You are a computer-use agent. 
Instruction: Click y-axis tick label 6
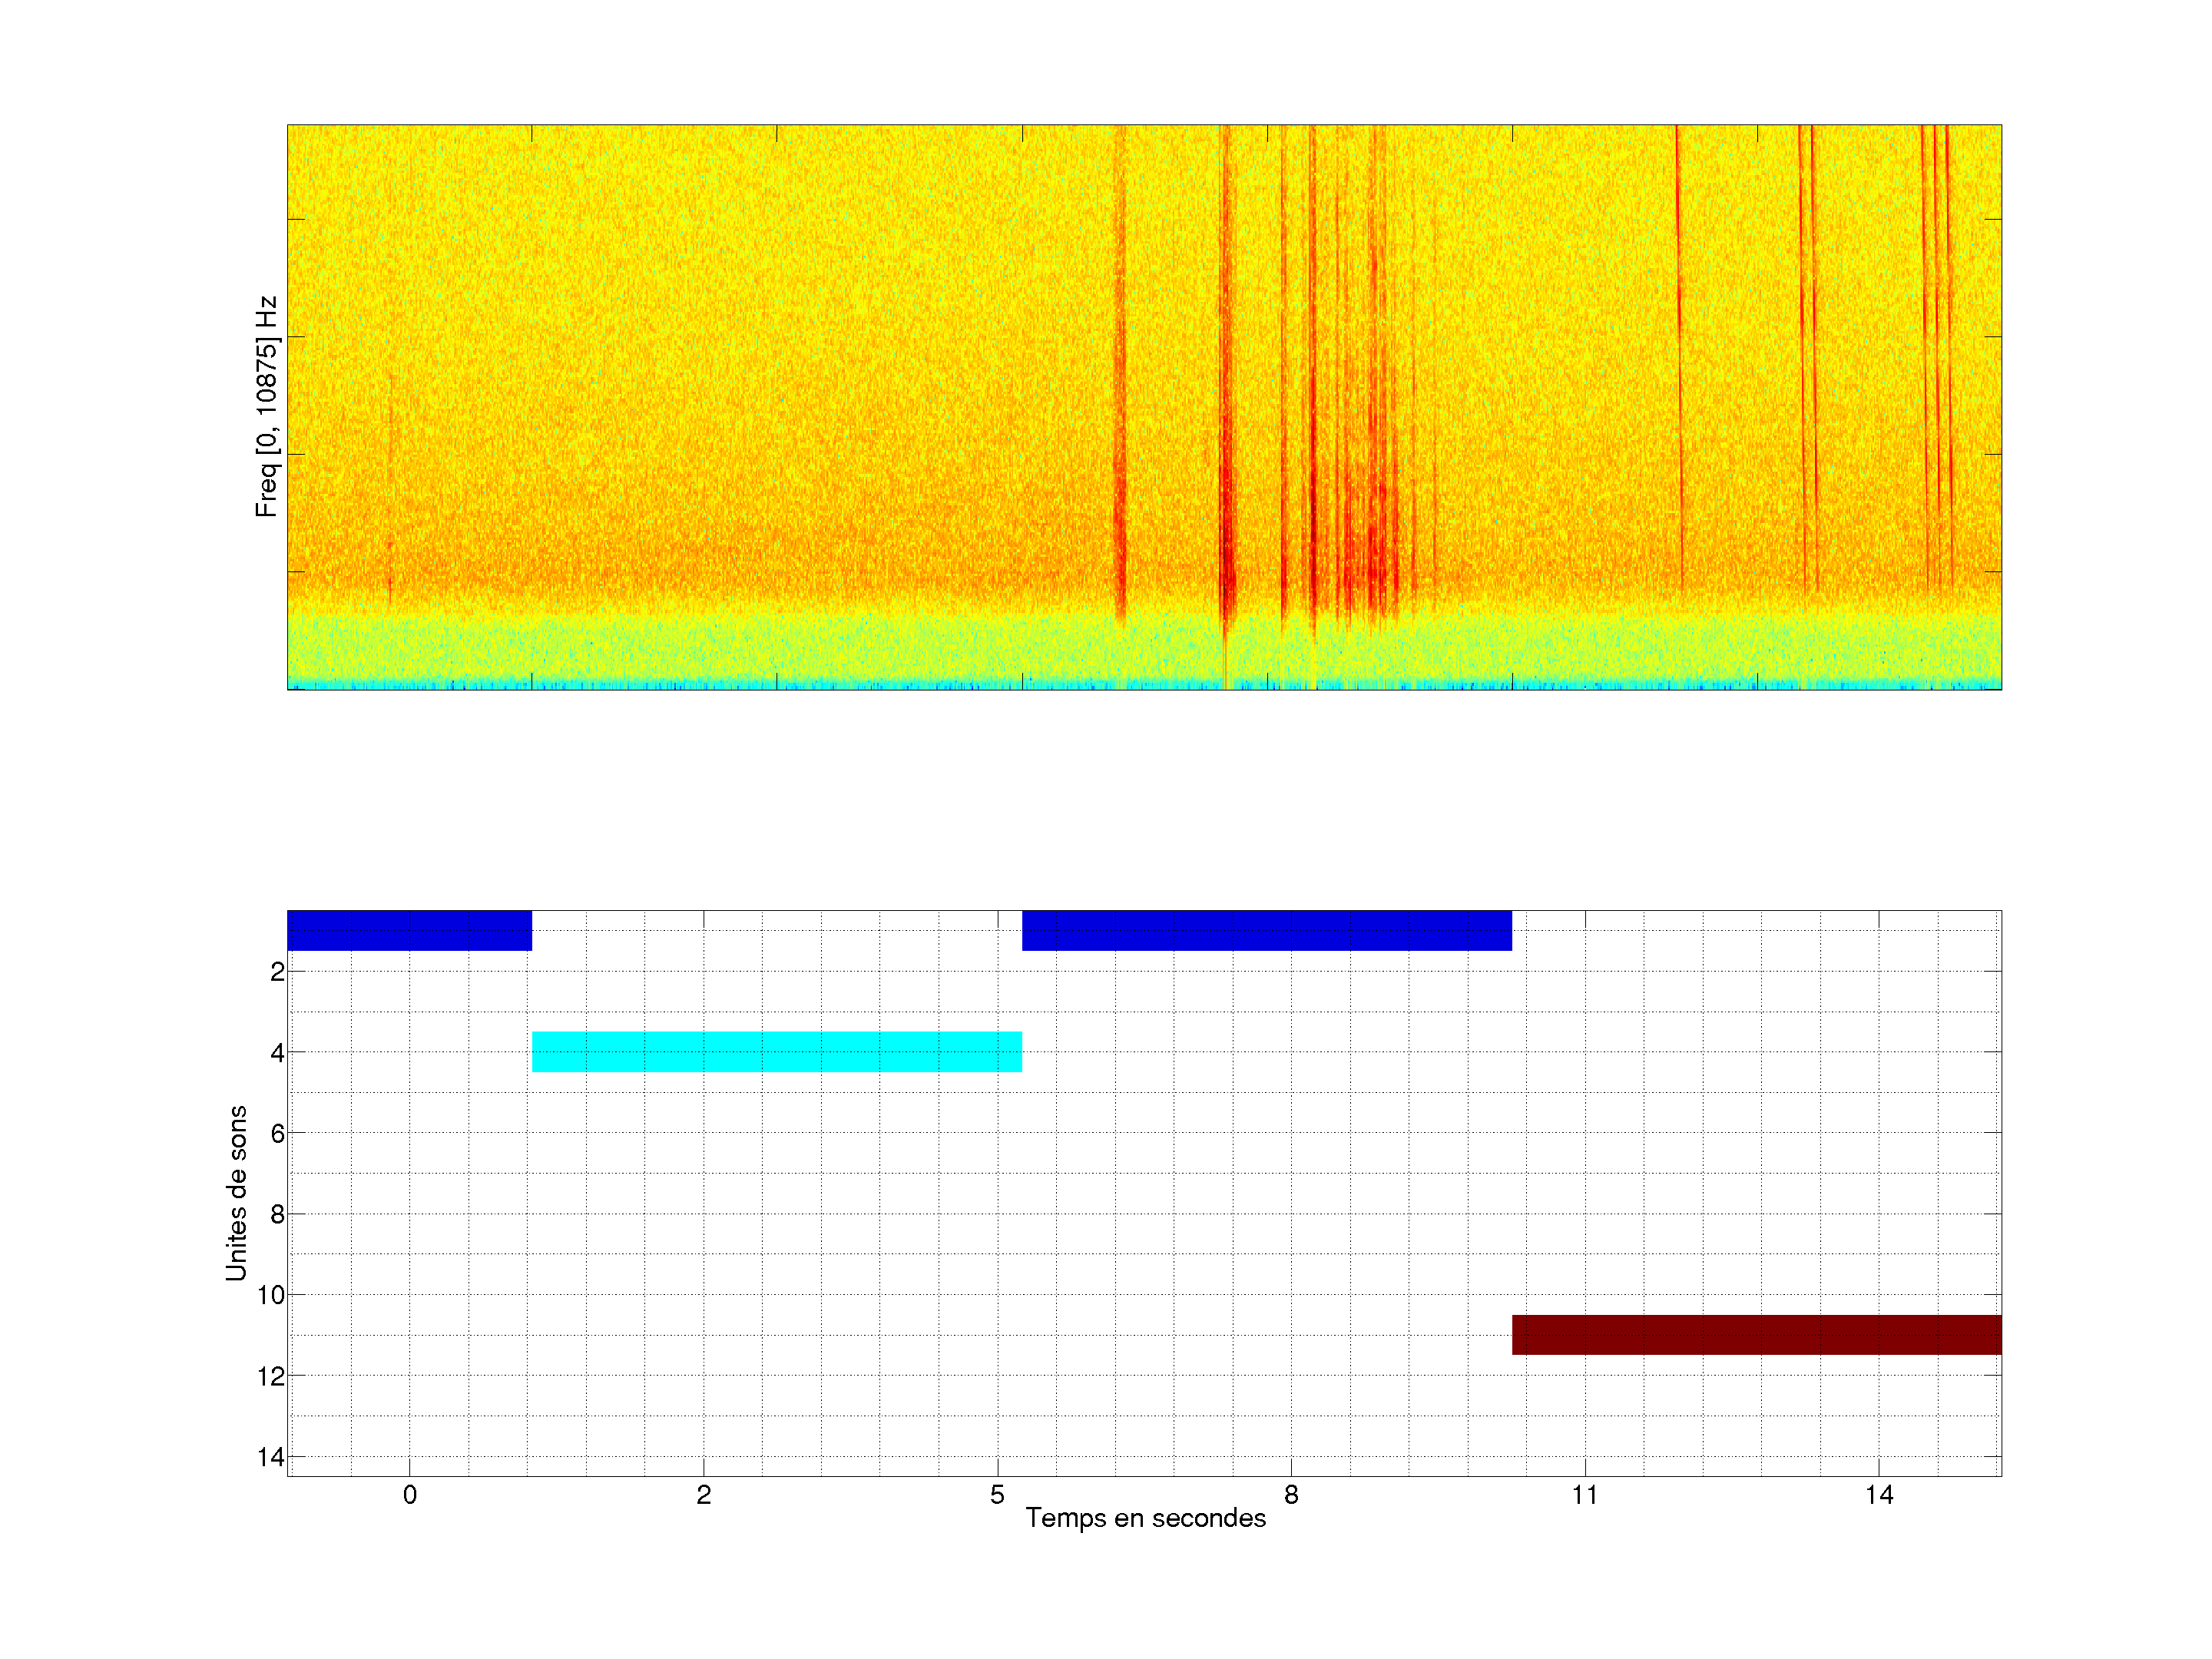(x=277, y=1133)
